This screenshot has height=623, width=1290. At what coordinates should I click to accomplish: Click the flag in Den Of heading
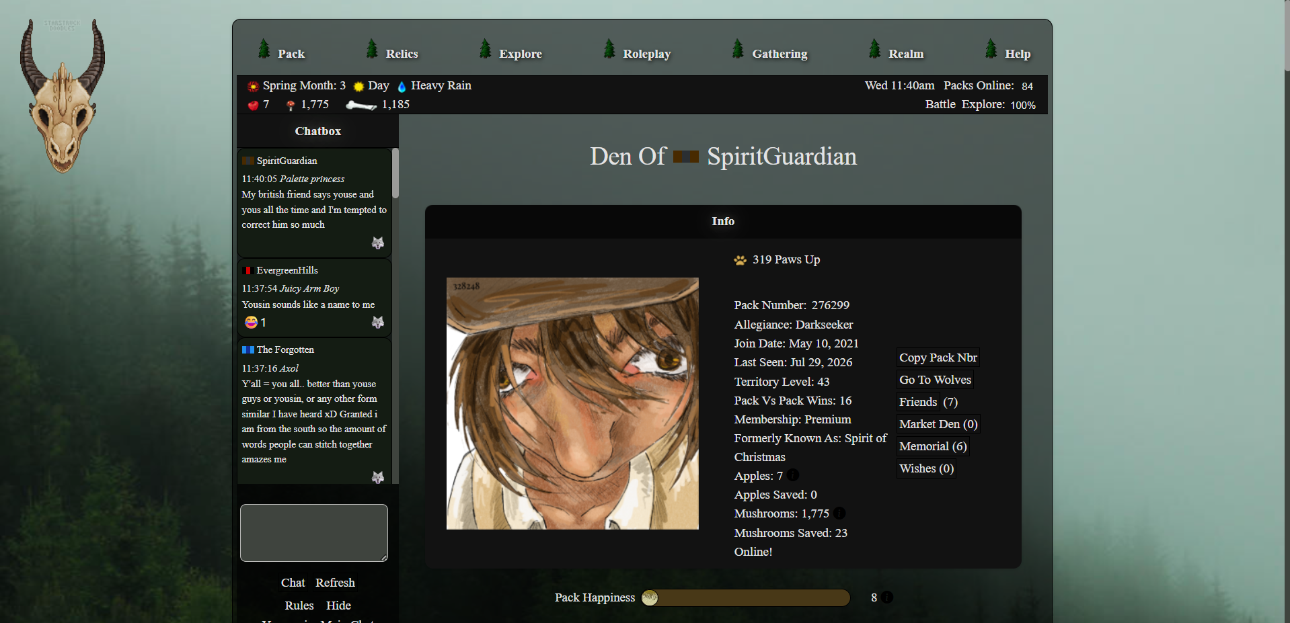coord(686,157)
